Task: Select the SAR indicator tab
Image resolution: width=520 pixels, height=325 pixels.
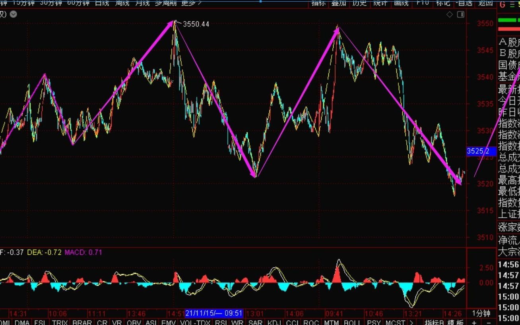Action: tap(255, 322)
